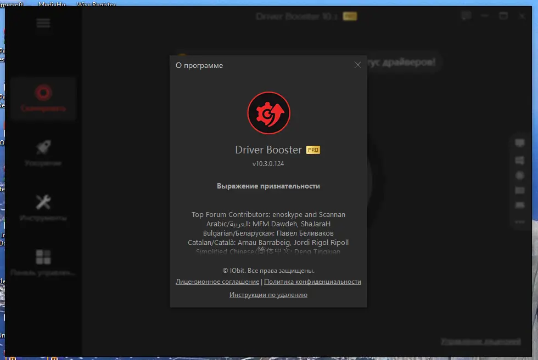Image resolution: width=538 pixels, height=360 pixels.
Task: Click the PRO badge in the About dialog
Action: (312, 149)
